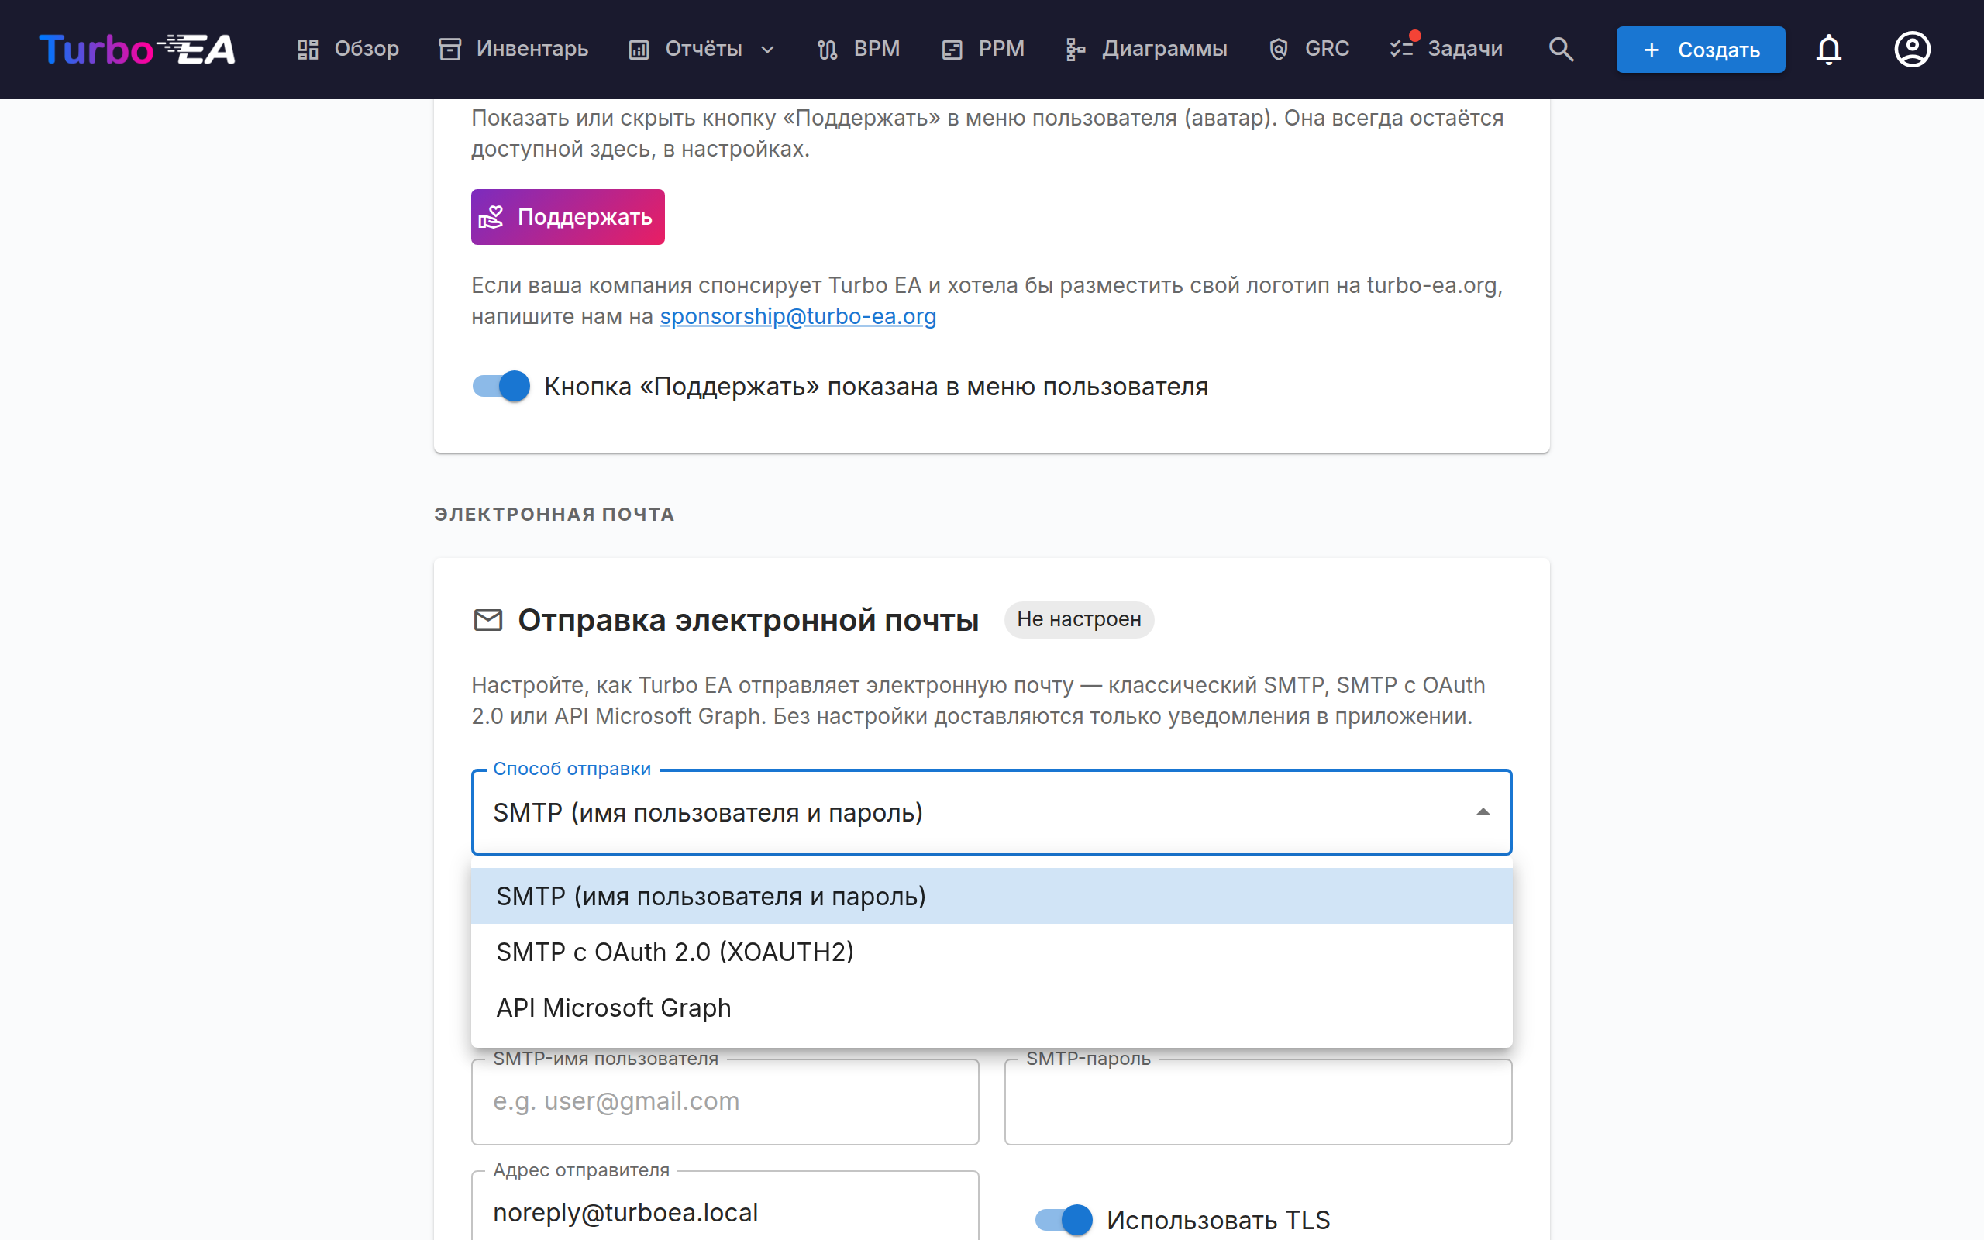This screenshot has height=1240, width=1984.
Task: Open the sponsorship@turbo-ea.org link
Action: coord(797,316)
